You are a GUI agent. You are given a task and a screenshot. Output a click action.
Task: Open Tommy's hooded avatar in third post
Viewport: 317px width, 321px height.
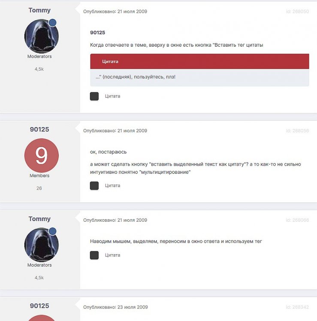pyautogui.click(x=42, y=245)
